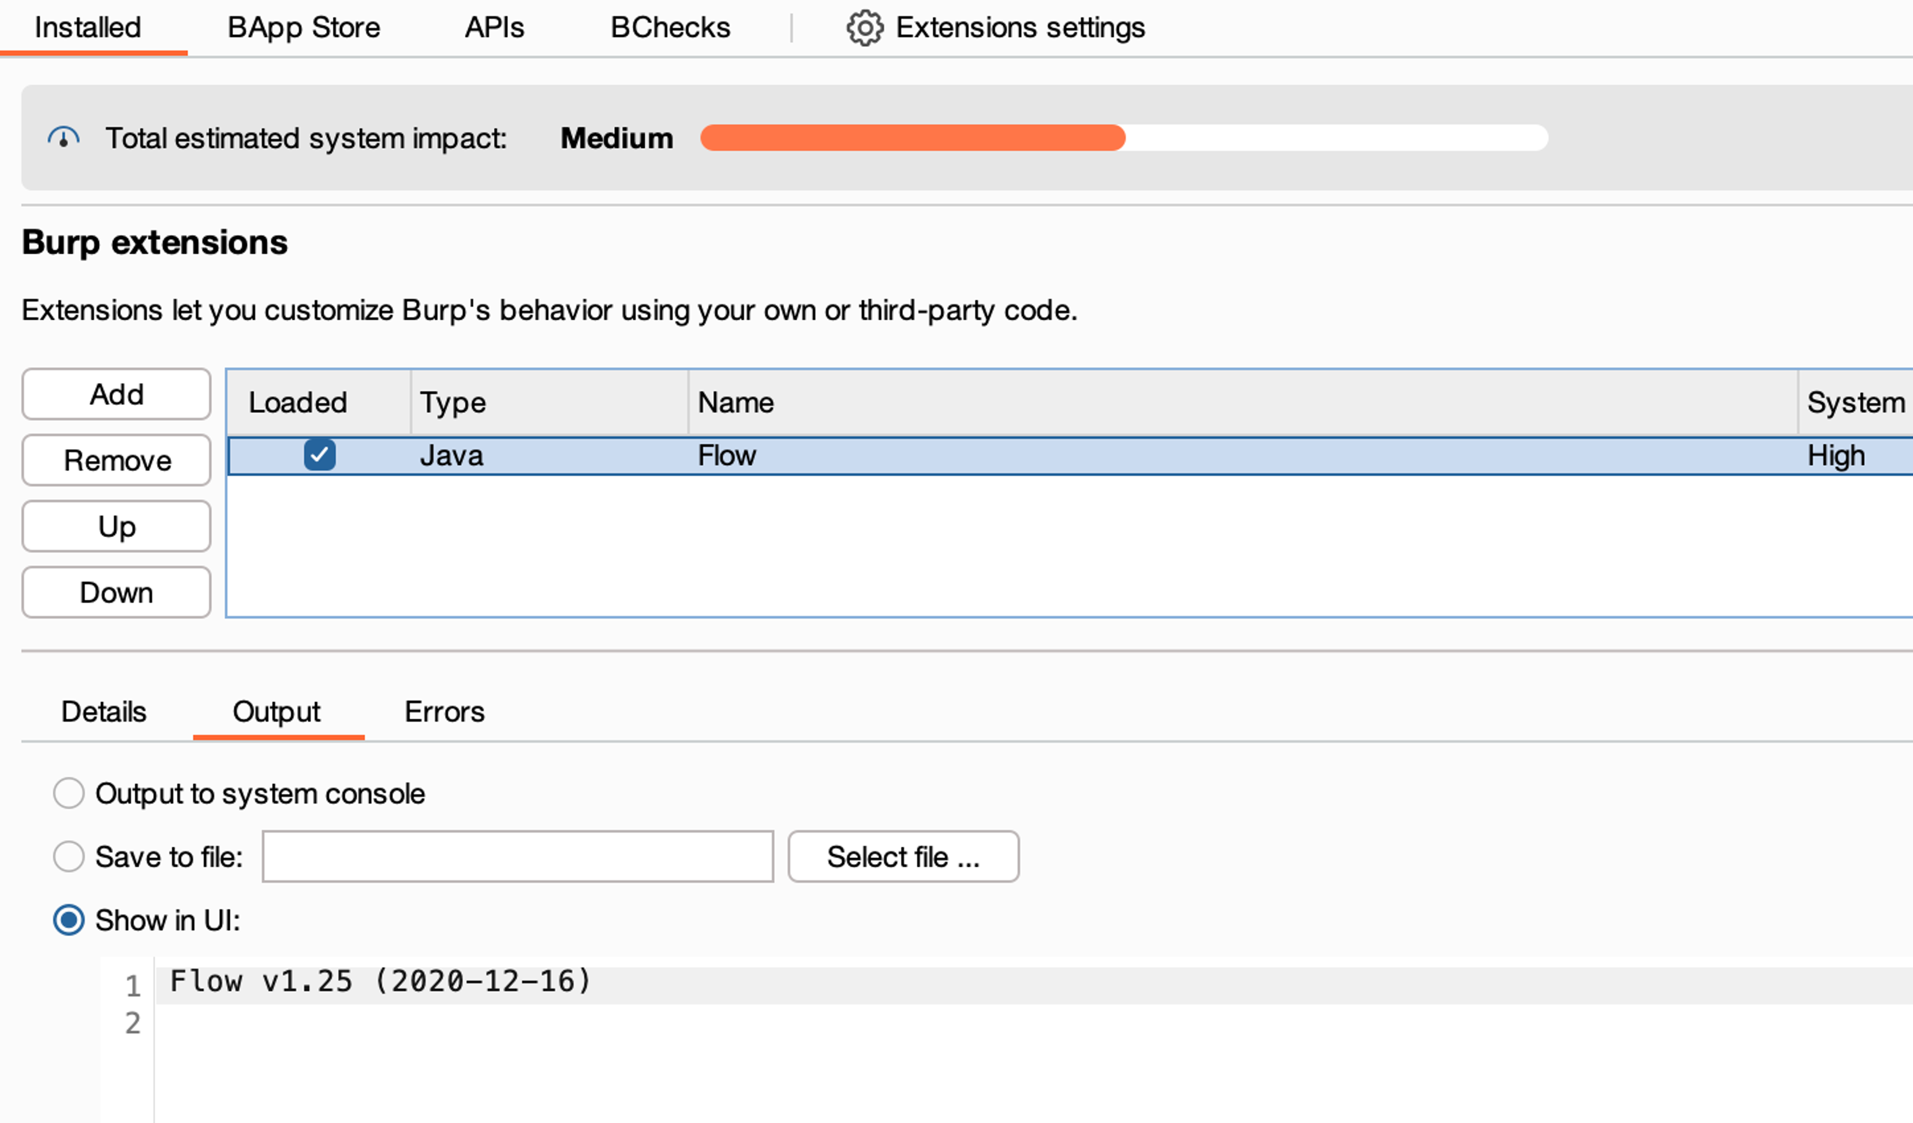This screenshot has width=1913, height=1123.
Task: Click the orange system impact bar
Action: (912, 138)
